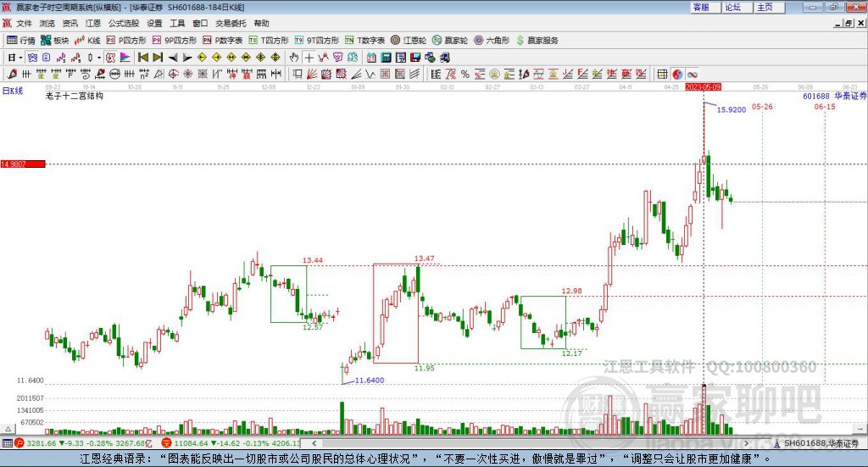Open the 文件 menu
Image resolution: width=868 pixels, height=467 pixels.
coord(25,23)
